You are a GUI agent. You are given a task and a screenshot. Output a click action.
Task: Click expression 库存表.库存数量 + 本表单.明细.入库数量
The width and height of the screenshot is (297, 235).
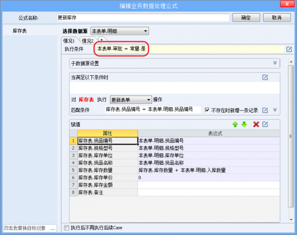[x=209, y=170]
